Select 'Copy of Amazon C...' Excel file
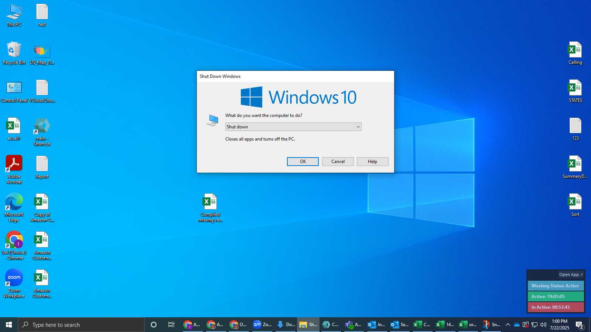 tap(42, 208)
